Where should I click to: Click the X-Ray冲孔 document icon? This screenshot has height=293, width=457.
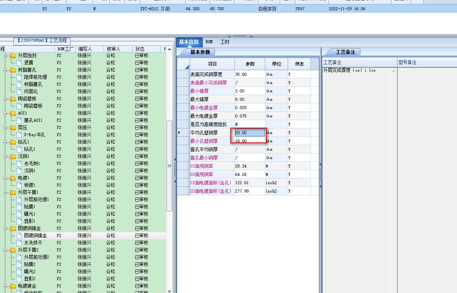point(19,135)
